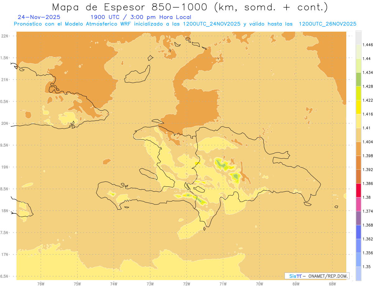Click the 'Pronostico con el Modelo Atmosferico WRF' subtitle
Image resolution: width=373 pixels, height=288 pixels.
(73, 24)
